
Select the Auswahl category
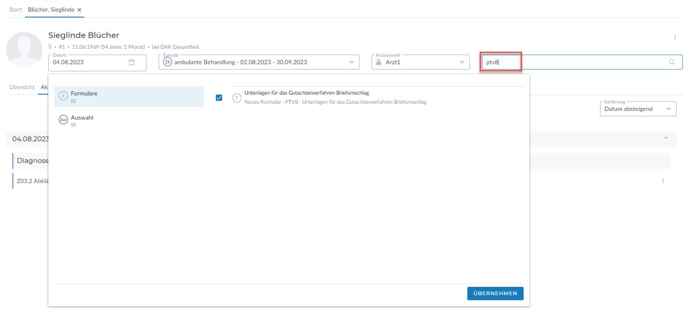coord(129,120)
